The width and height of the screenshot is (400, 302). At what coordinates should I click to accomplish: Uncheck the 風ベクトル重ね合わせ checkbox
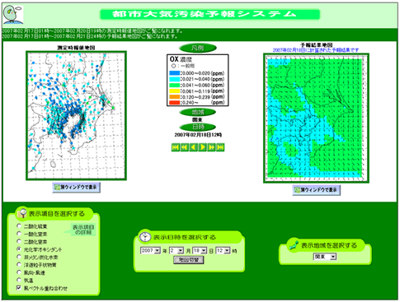pos(19,288)
